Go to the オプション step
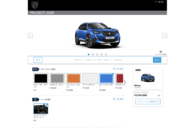 point(118,60)
